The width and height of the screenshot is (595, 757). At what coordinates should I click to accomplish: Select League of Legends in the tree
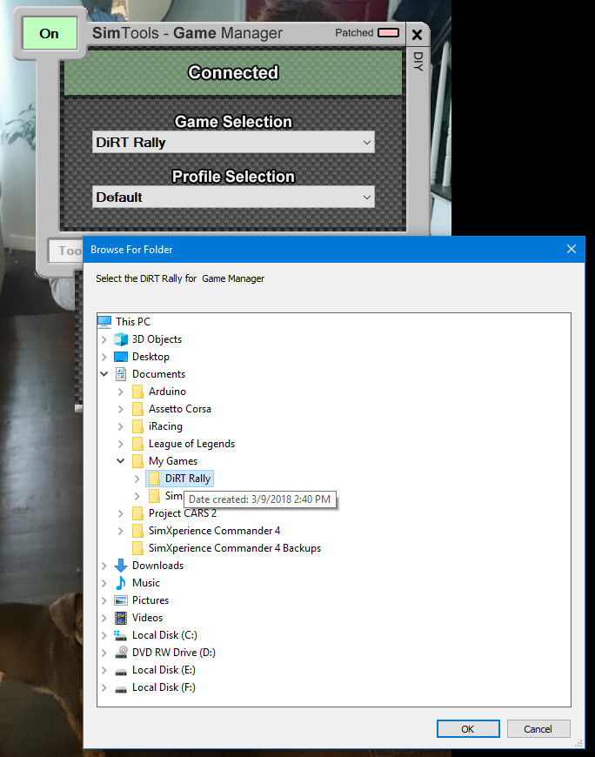(x=191, y=444)
